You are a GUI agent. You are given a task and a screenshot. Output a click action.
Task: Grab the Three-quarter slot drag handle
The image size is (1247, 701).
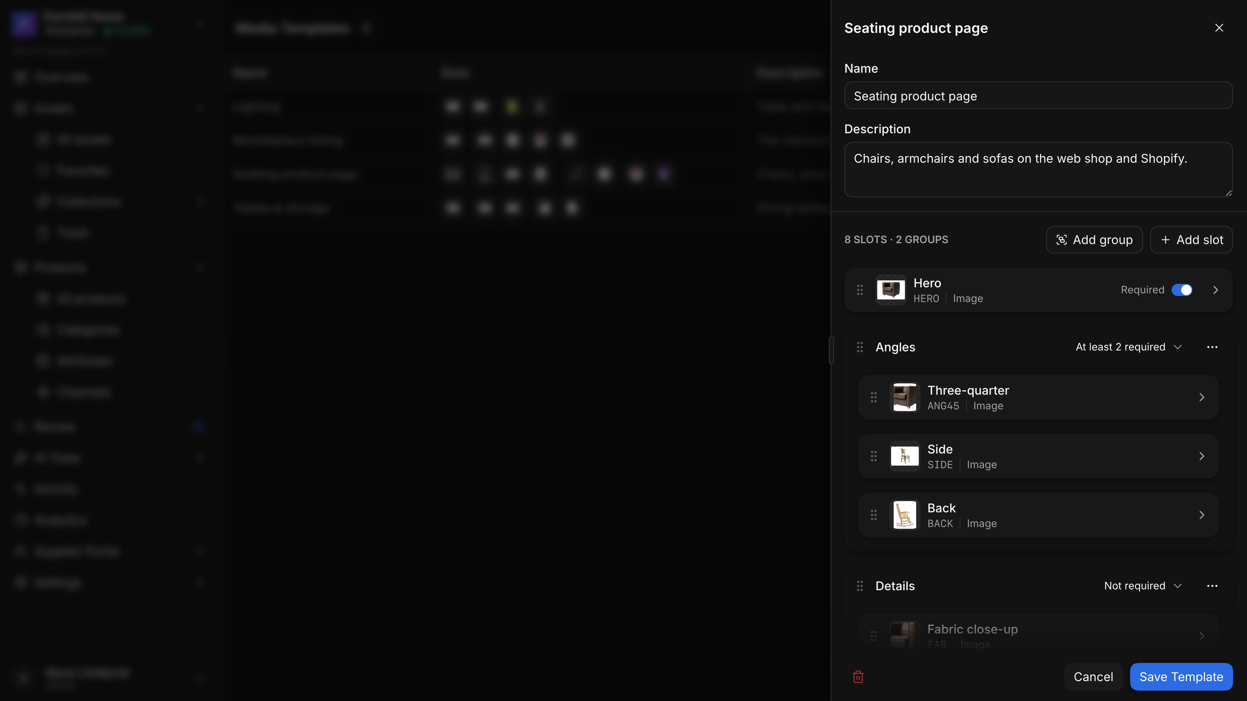pyautogui.click(x=874, y=397)
